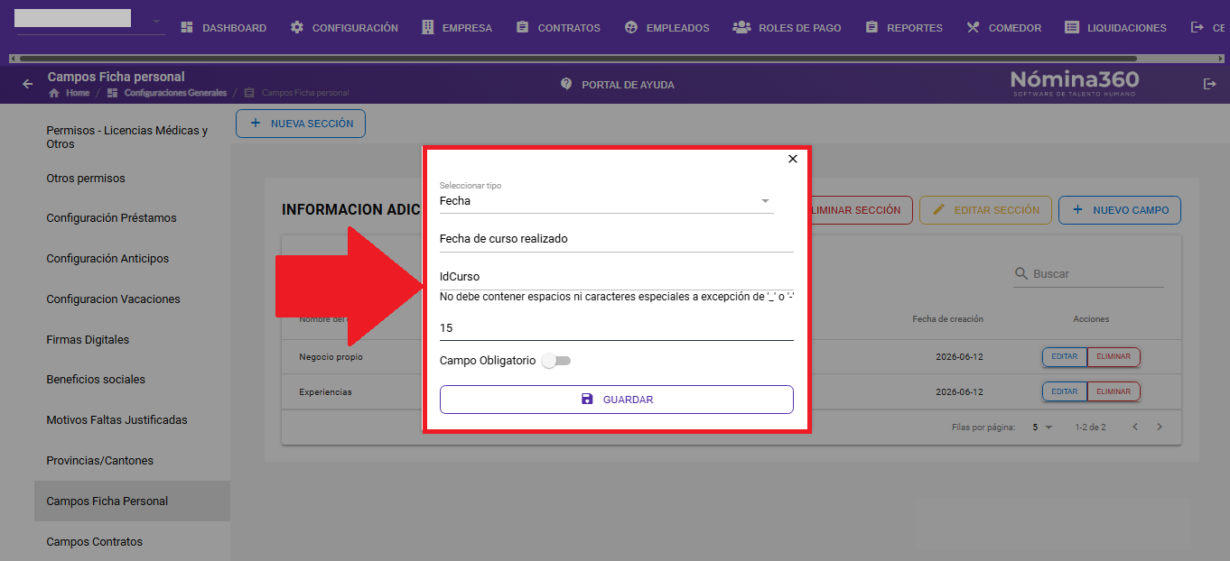Click the back arrow beside Campos Ficha personal
Image resolution: width=1230 pixels, height=561 pixels.
coord(28,84)
